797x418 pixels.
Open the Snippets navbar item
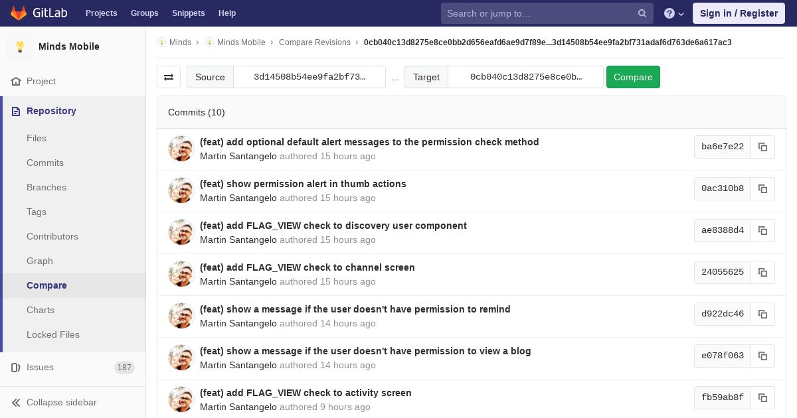click(x=188, y=13)
